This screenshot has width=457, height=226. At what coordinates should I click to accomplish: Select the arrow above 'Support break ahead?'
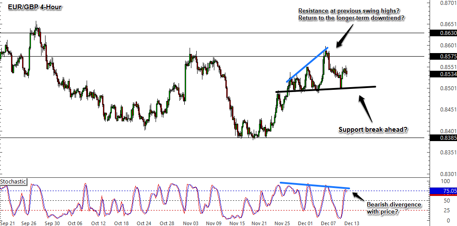pos(365,108)
